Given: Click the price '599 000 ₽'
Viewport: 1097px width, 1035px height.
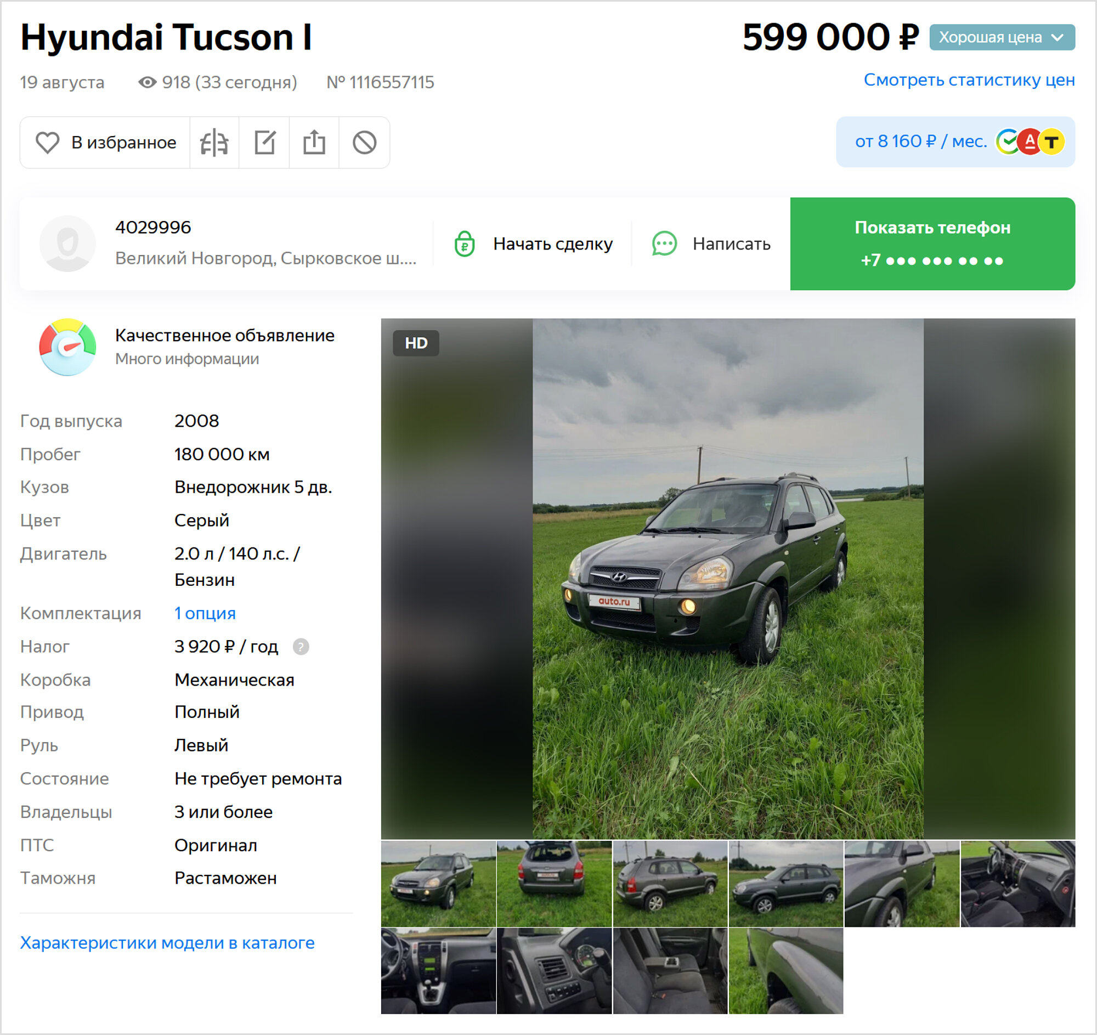Looking at the screenshot, I should tap(830, 37).
